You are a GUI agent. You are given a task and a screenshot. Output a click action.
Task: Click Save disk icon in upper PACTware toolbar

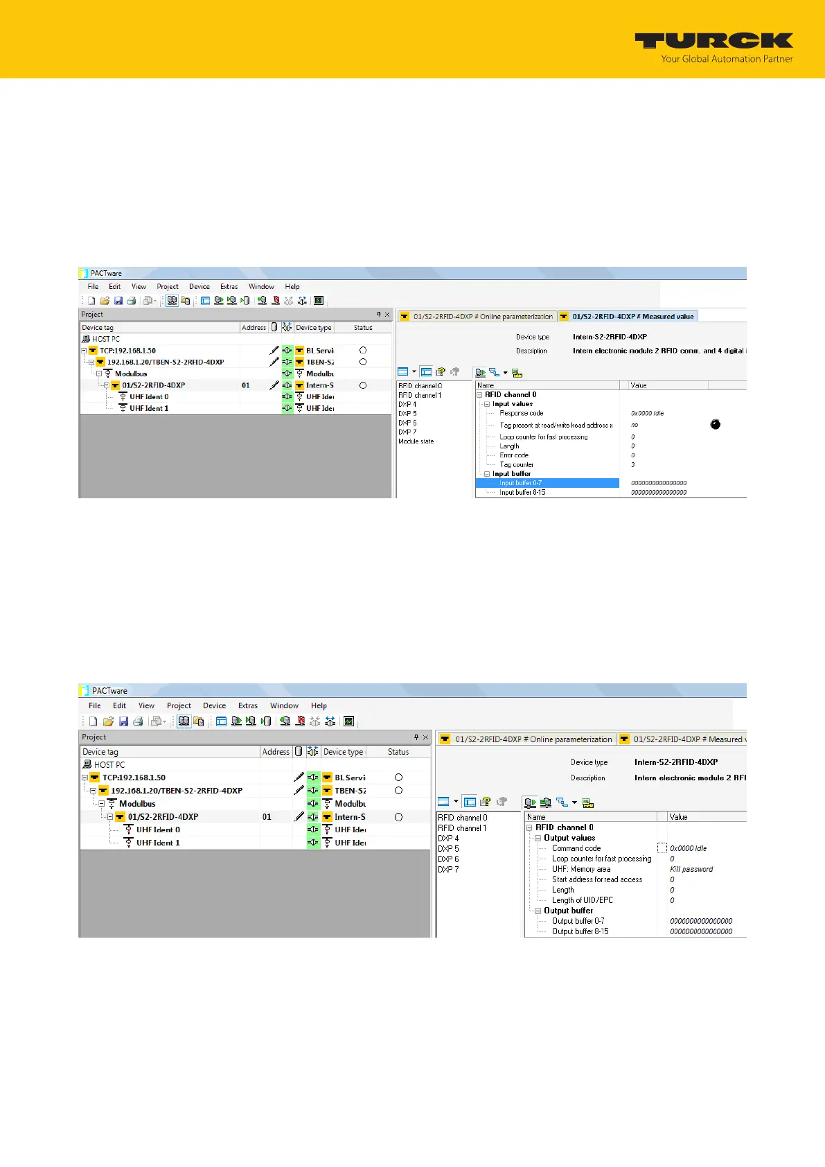[118, 301]
